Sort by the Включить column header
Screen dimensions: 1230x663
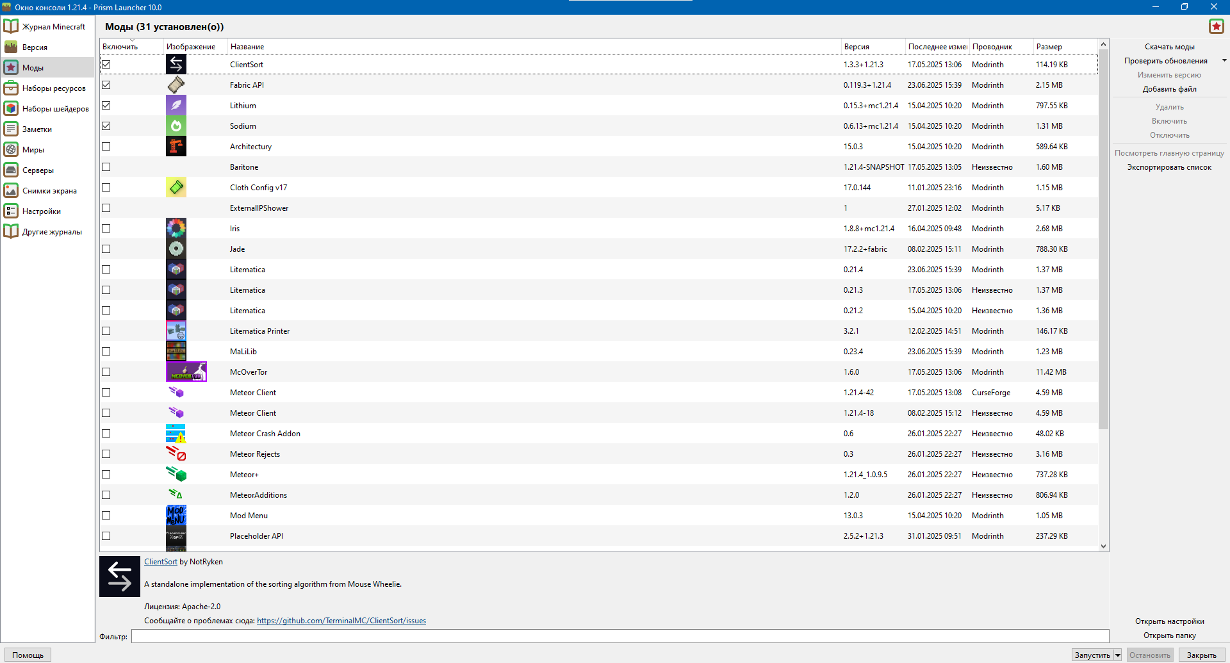coord(132,46)
